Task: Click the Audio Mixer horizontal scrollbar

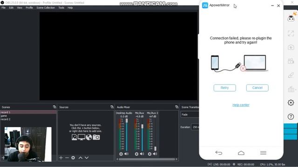Action: click(x=147, y=159)
